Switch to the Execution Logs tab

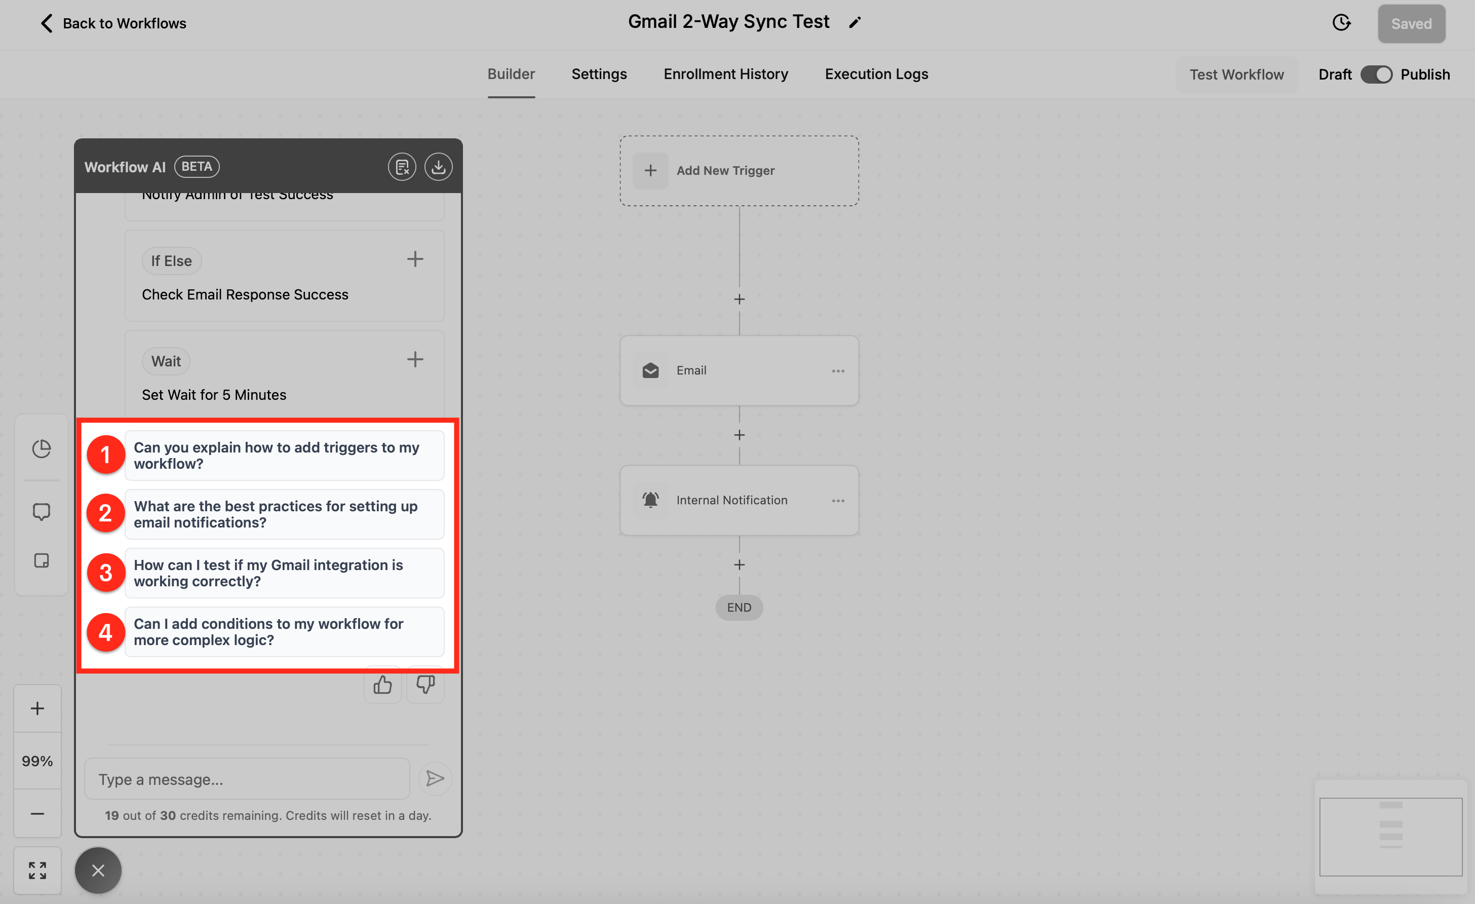point(876,74)
